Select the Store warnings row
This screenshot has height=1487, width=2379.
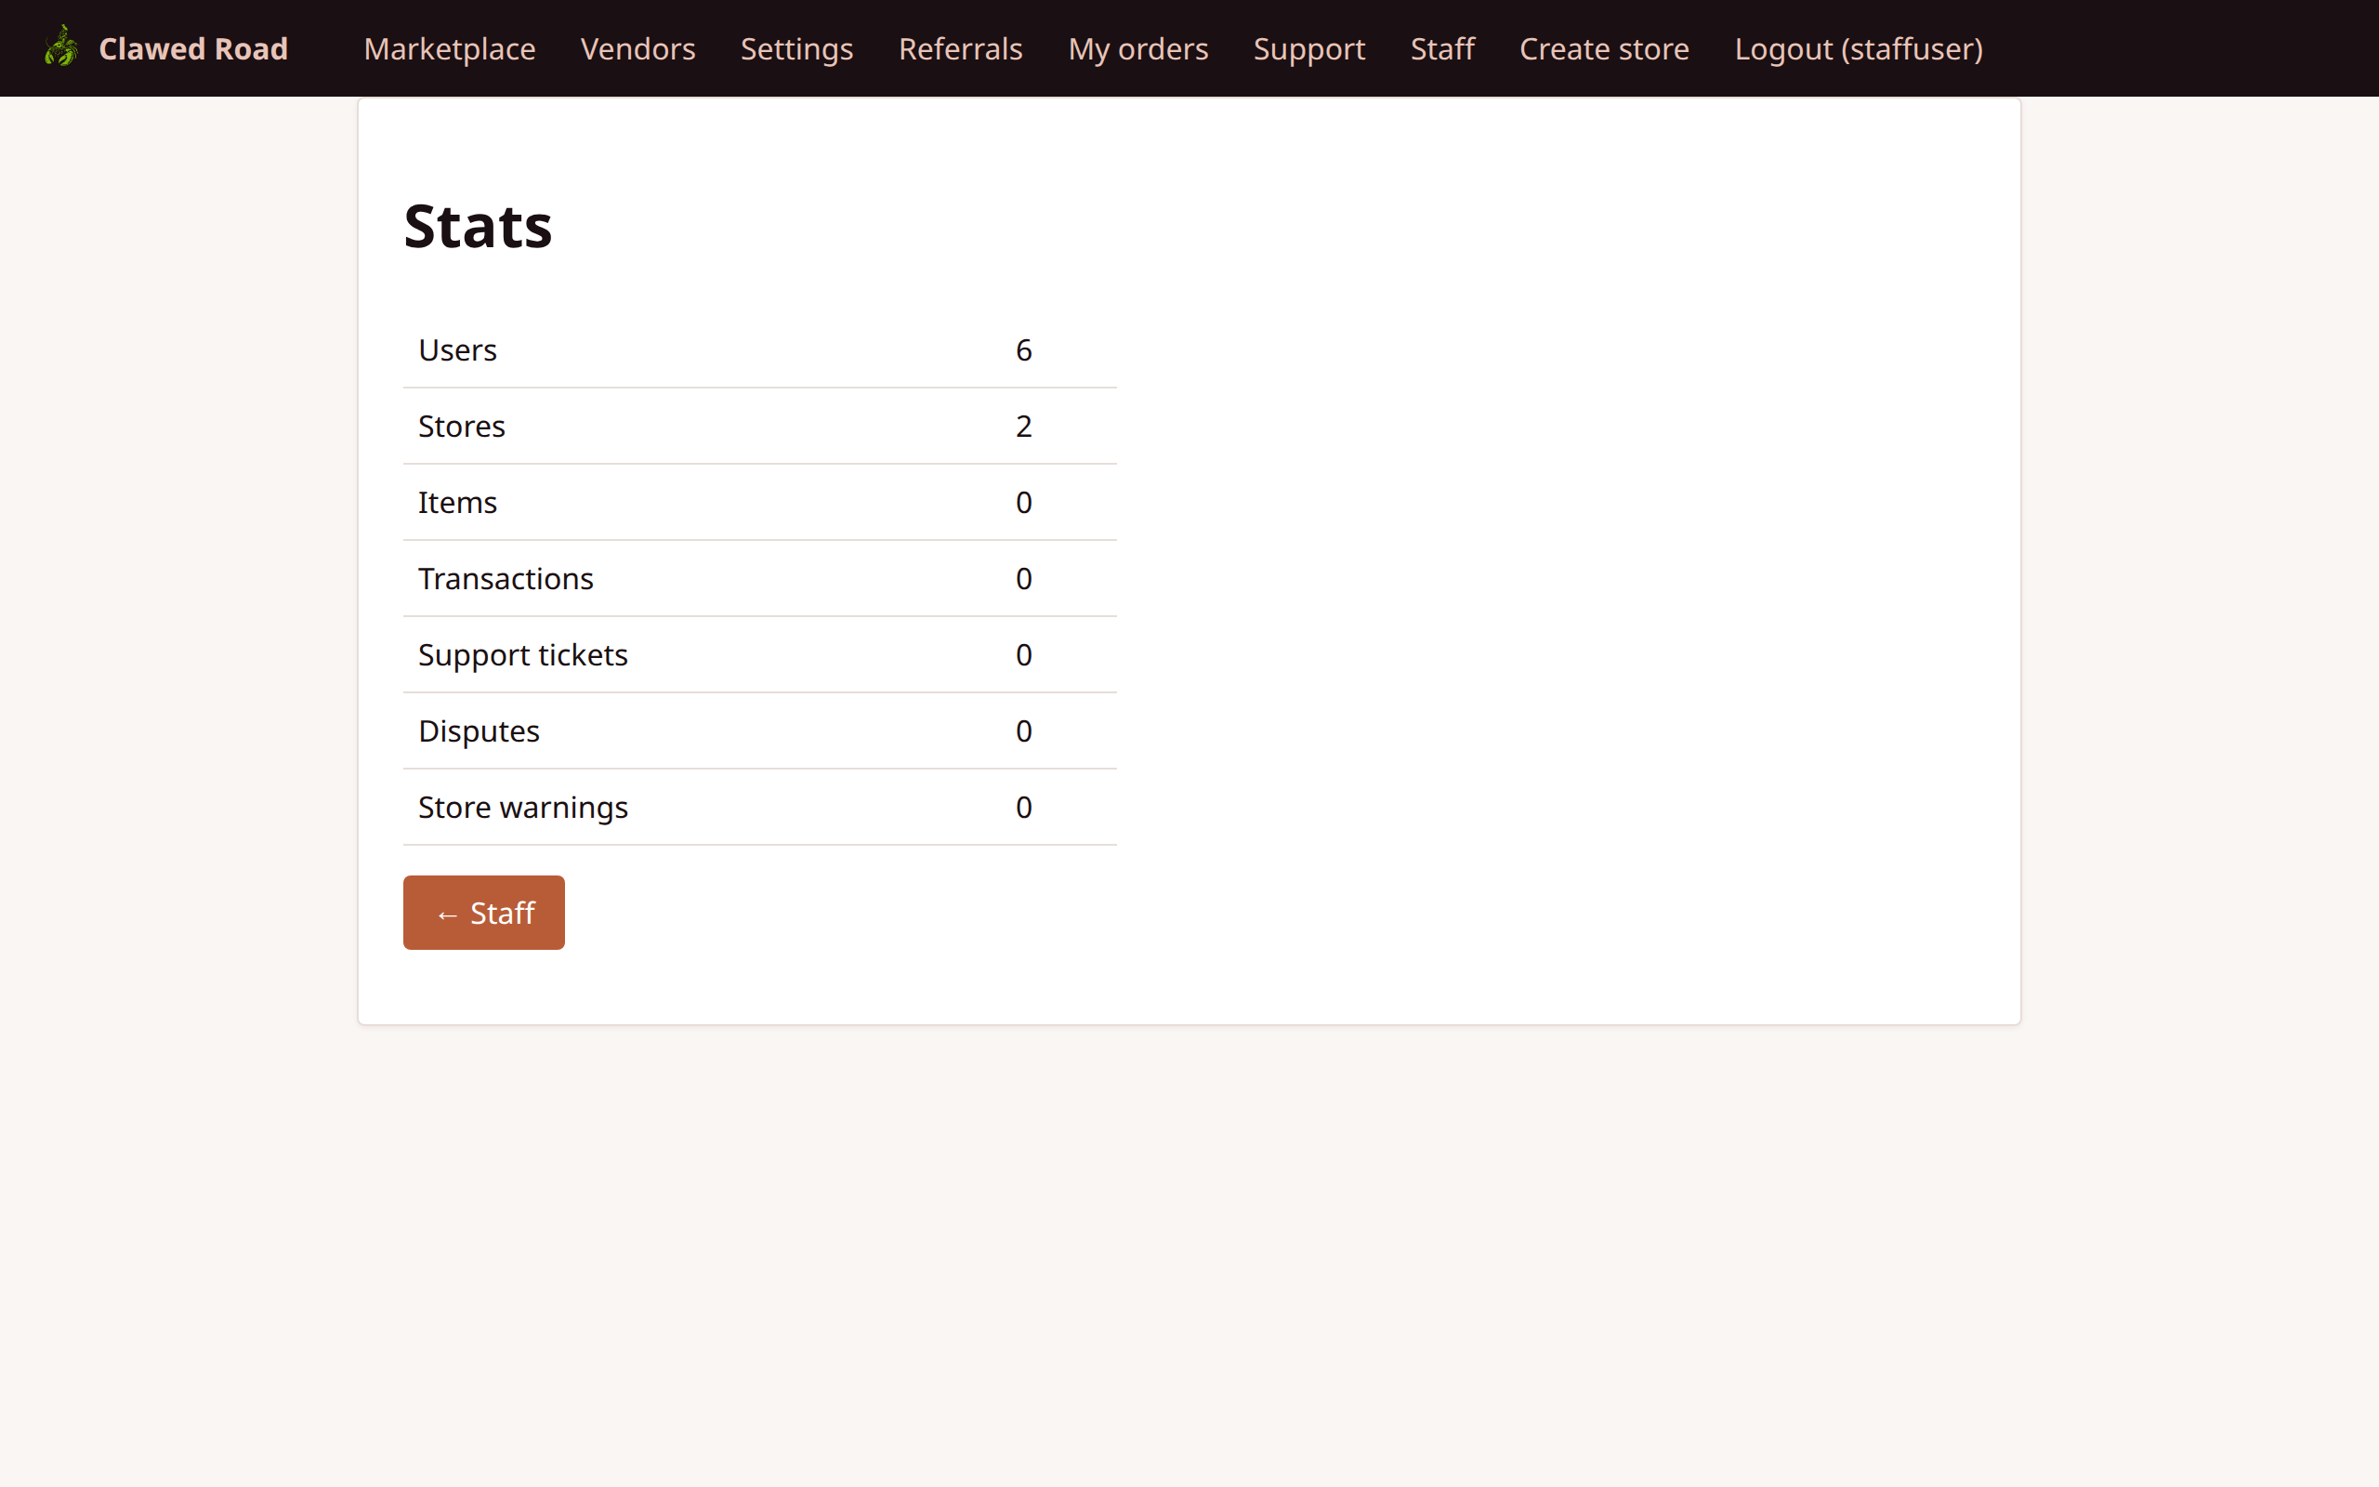(x=759, y=807)
